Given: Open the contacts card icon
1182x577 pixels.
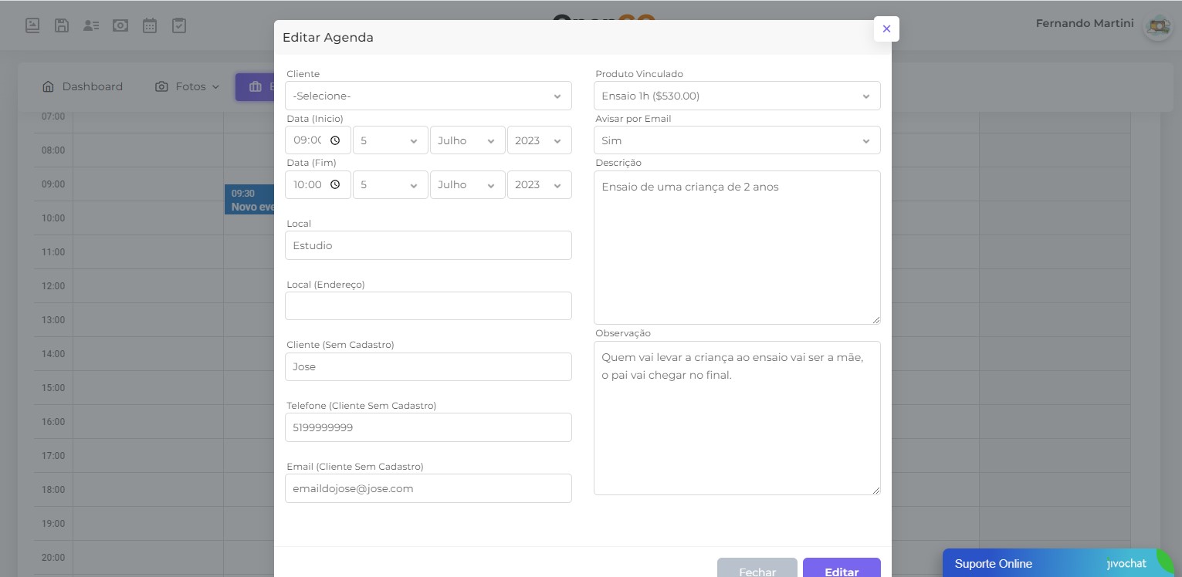Looking at the screenshot, I should (91, 25).
